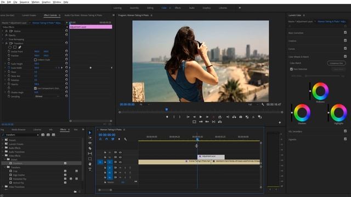
Task: Expand the Video Transitions folder
Action: [3, 187]
